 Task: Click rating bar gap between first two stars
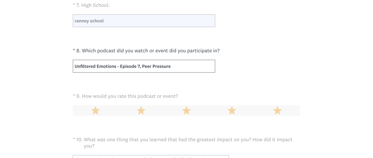coord(118,110)
